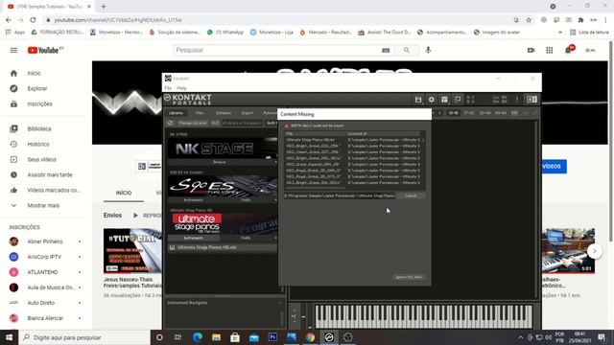Switch to Expert tab in Kontakt browser

pos(248,113)
